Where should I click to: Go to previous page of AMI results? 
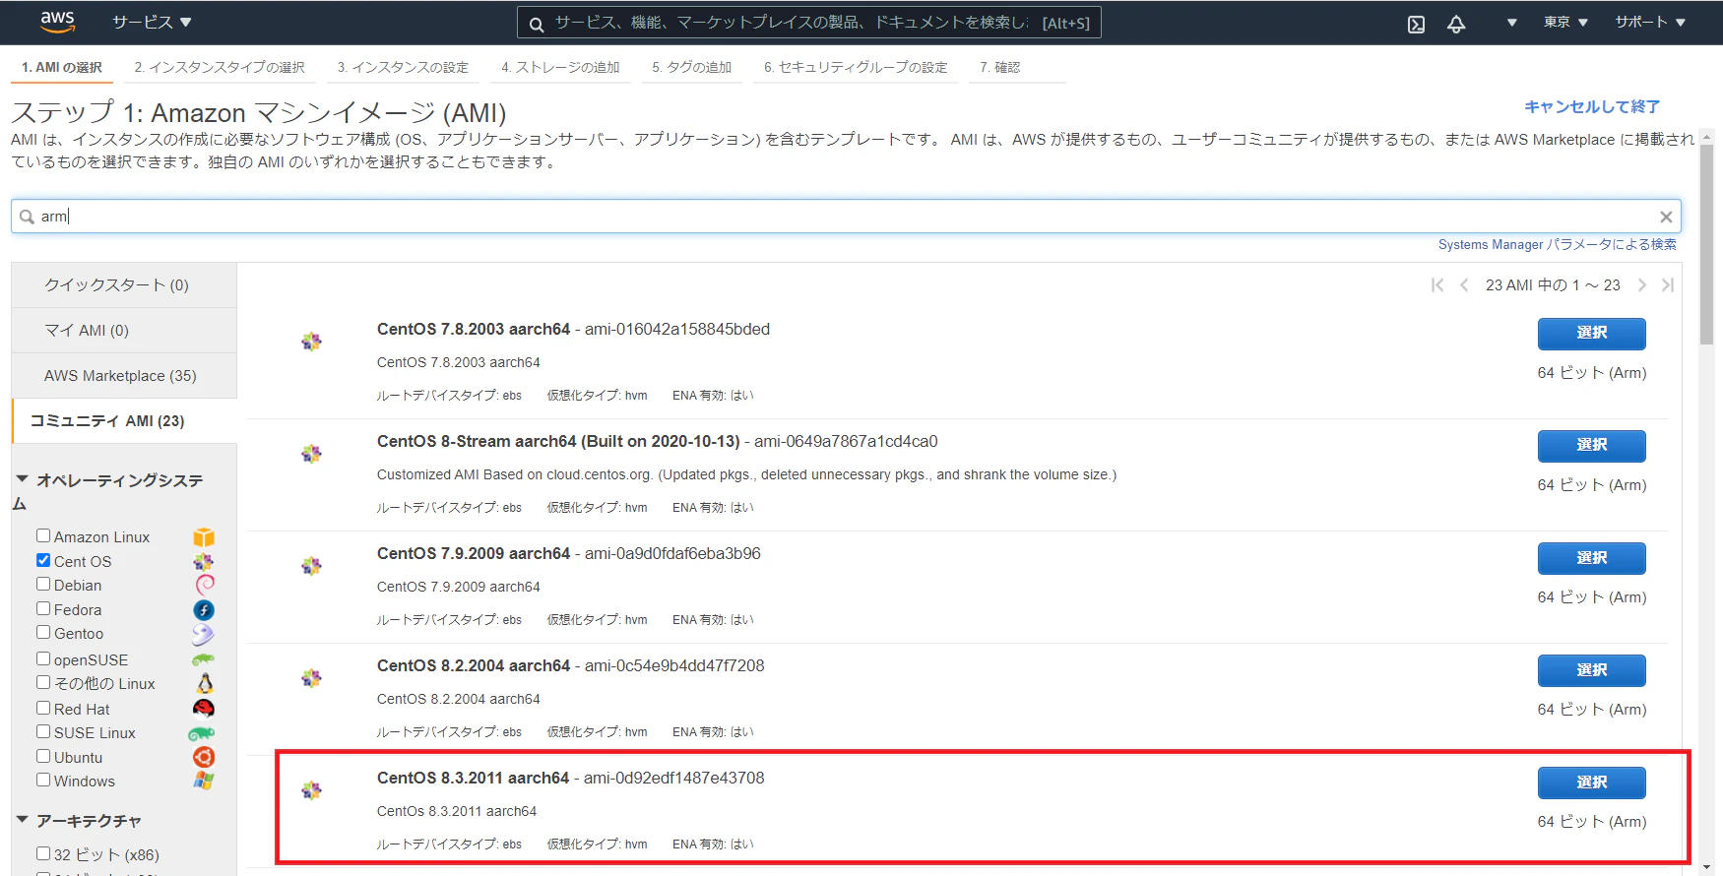pos(1464,285)
